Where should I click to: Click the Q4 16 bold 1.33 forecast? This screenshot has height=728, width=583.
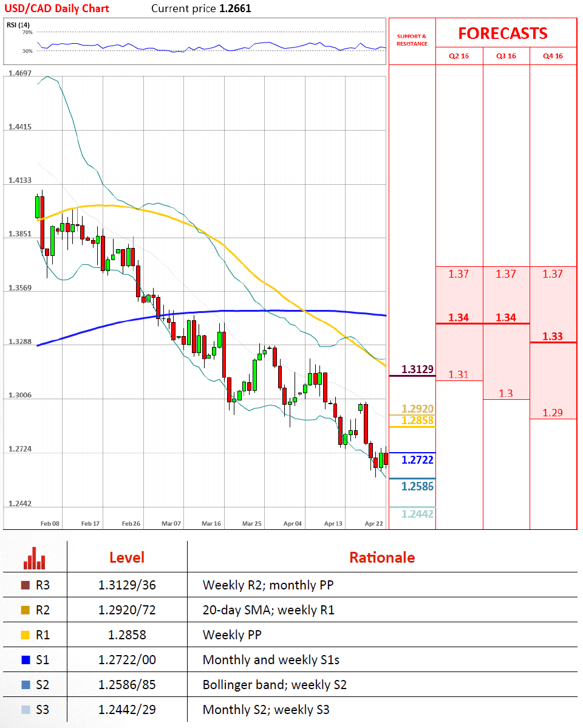point(553,336)
